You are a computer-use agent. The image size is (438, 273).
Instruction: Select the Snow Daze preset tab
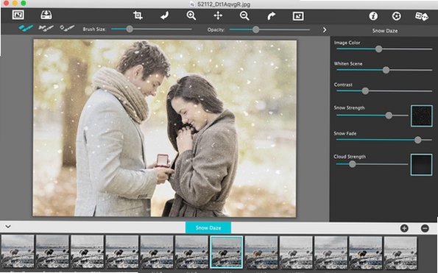pyautogui.click(x=208, y=227)
